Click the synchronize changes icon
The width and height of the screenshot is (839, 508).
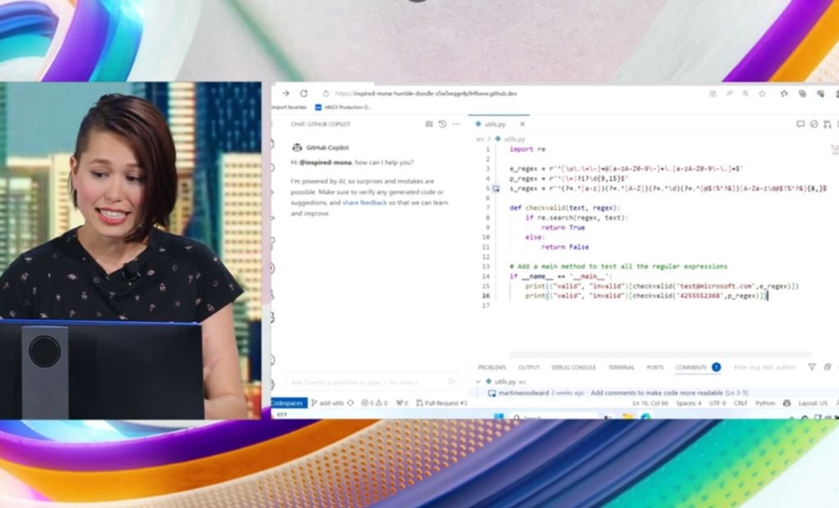click(x=351, y=403)
